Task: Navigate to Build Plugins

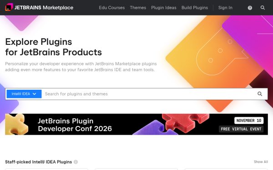Action: 195,8
